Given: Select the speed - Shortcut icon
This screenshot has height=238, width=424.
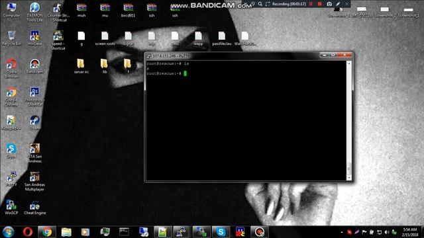Looking at the screenshot, I should (58, 40).
